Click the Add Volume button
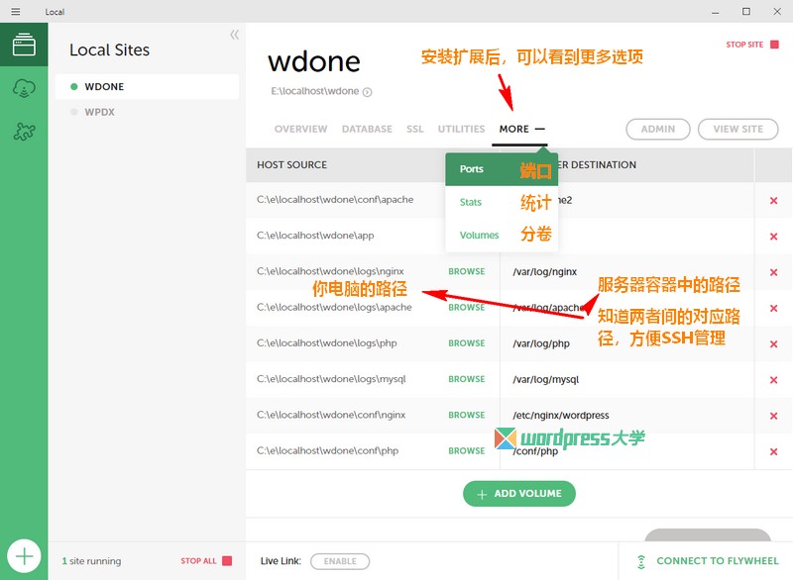 click(x=518, y=494)
